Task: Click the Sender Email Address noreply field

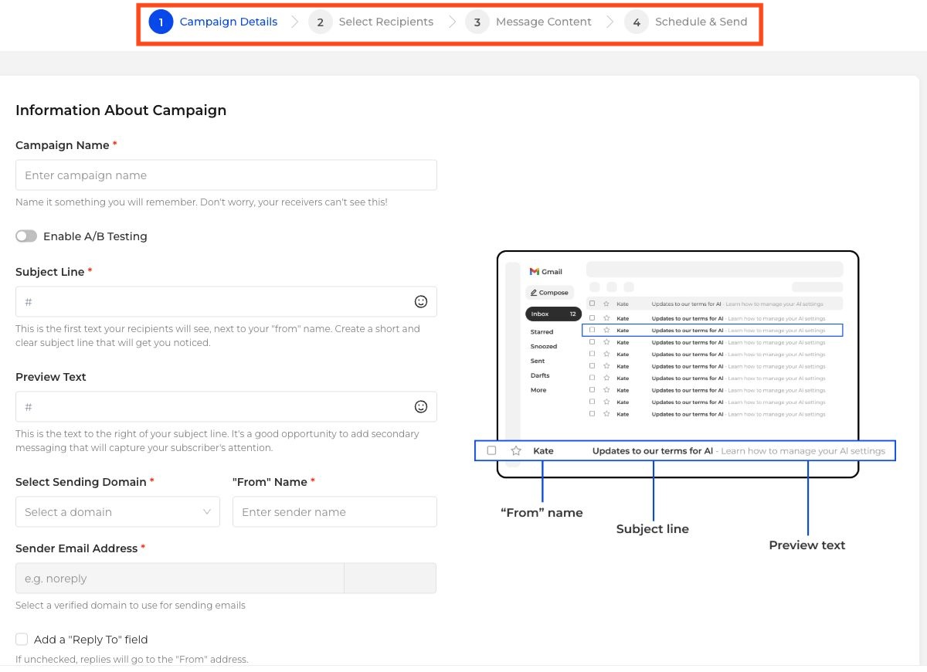Action: click(179, 578)
